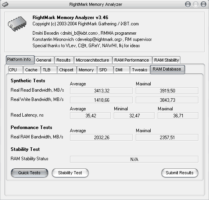Select the Tweaks sub-tab
The image size is (209, 200).
coord(140,70)
